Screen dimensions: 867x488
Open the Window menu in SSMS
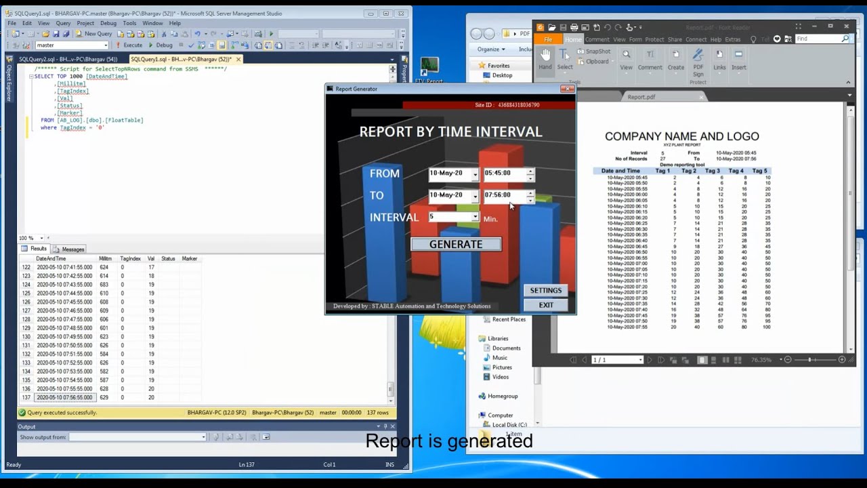click(152, 23)
